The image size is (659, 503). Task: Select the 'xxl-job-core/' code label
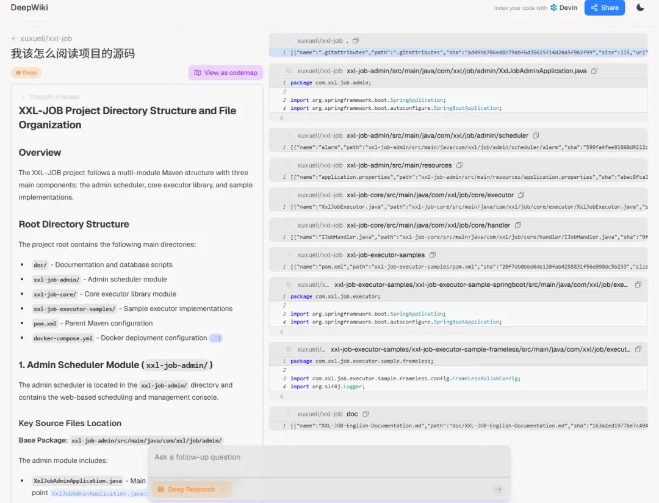pos(55,294)
